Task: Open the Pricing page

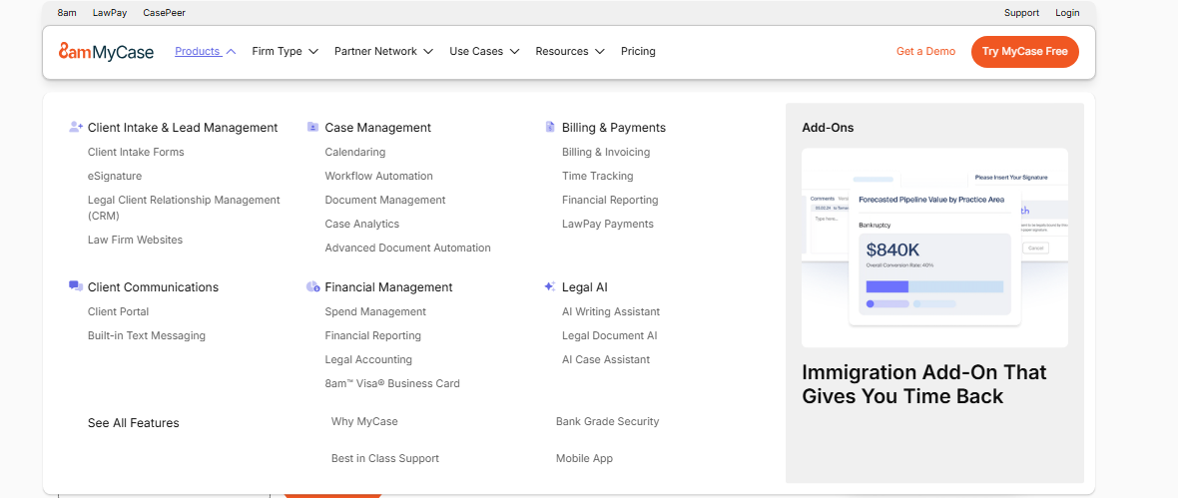Action: pos(638,51)
